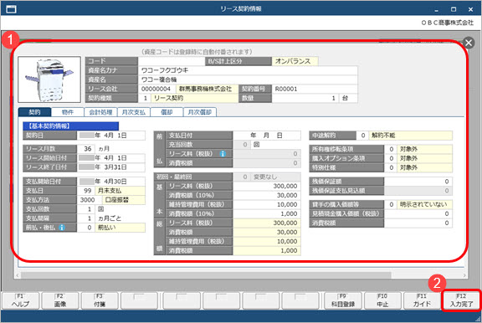Click 総額 リース料（税抜） value 300,000
Screen dimensions: 482x323
click(x=267, y=223)
